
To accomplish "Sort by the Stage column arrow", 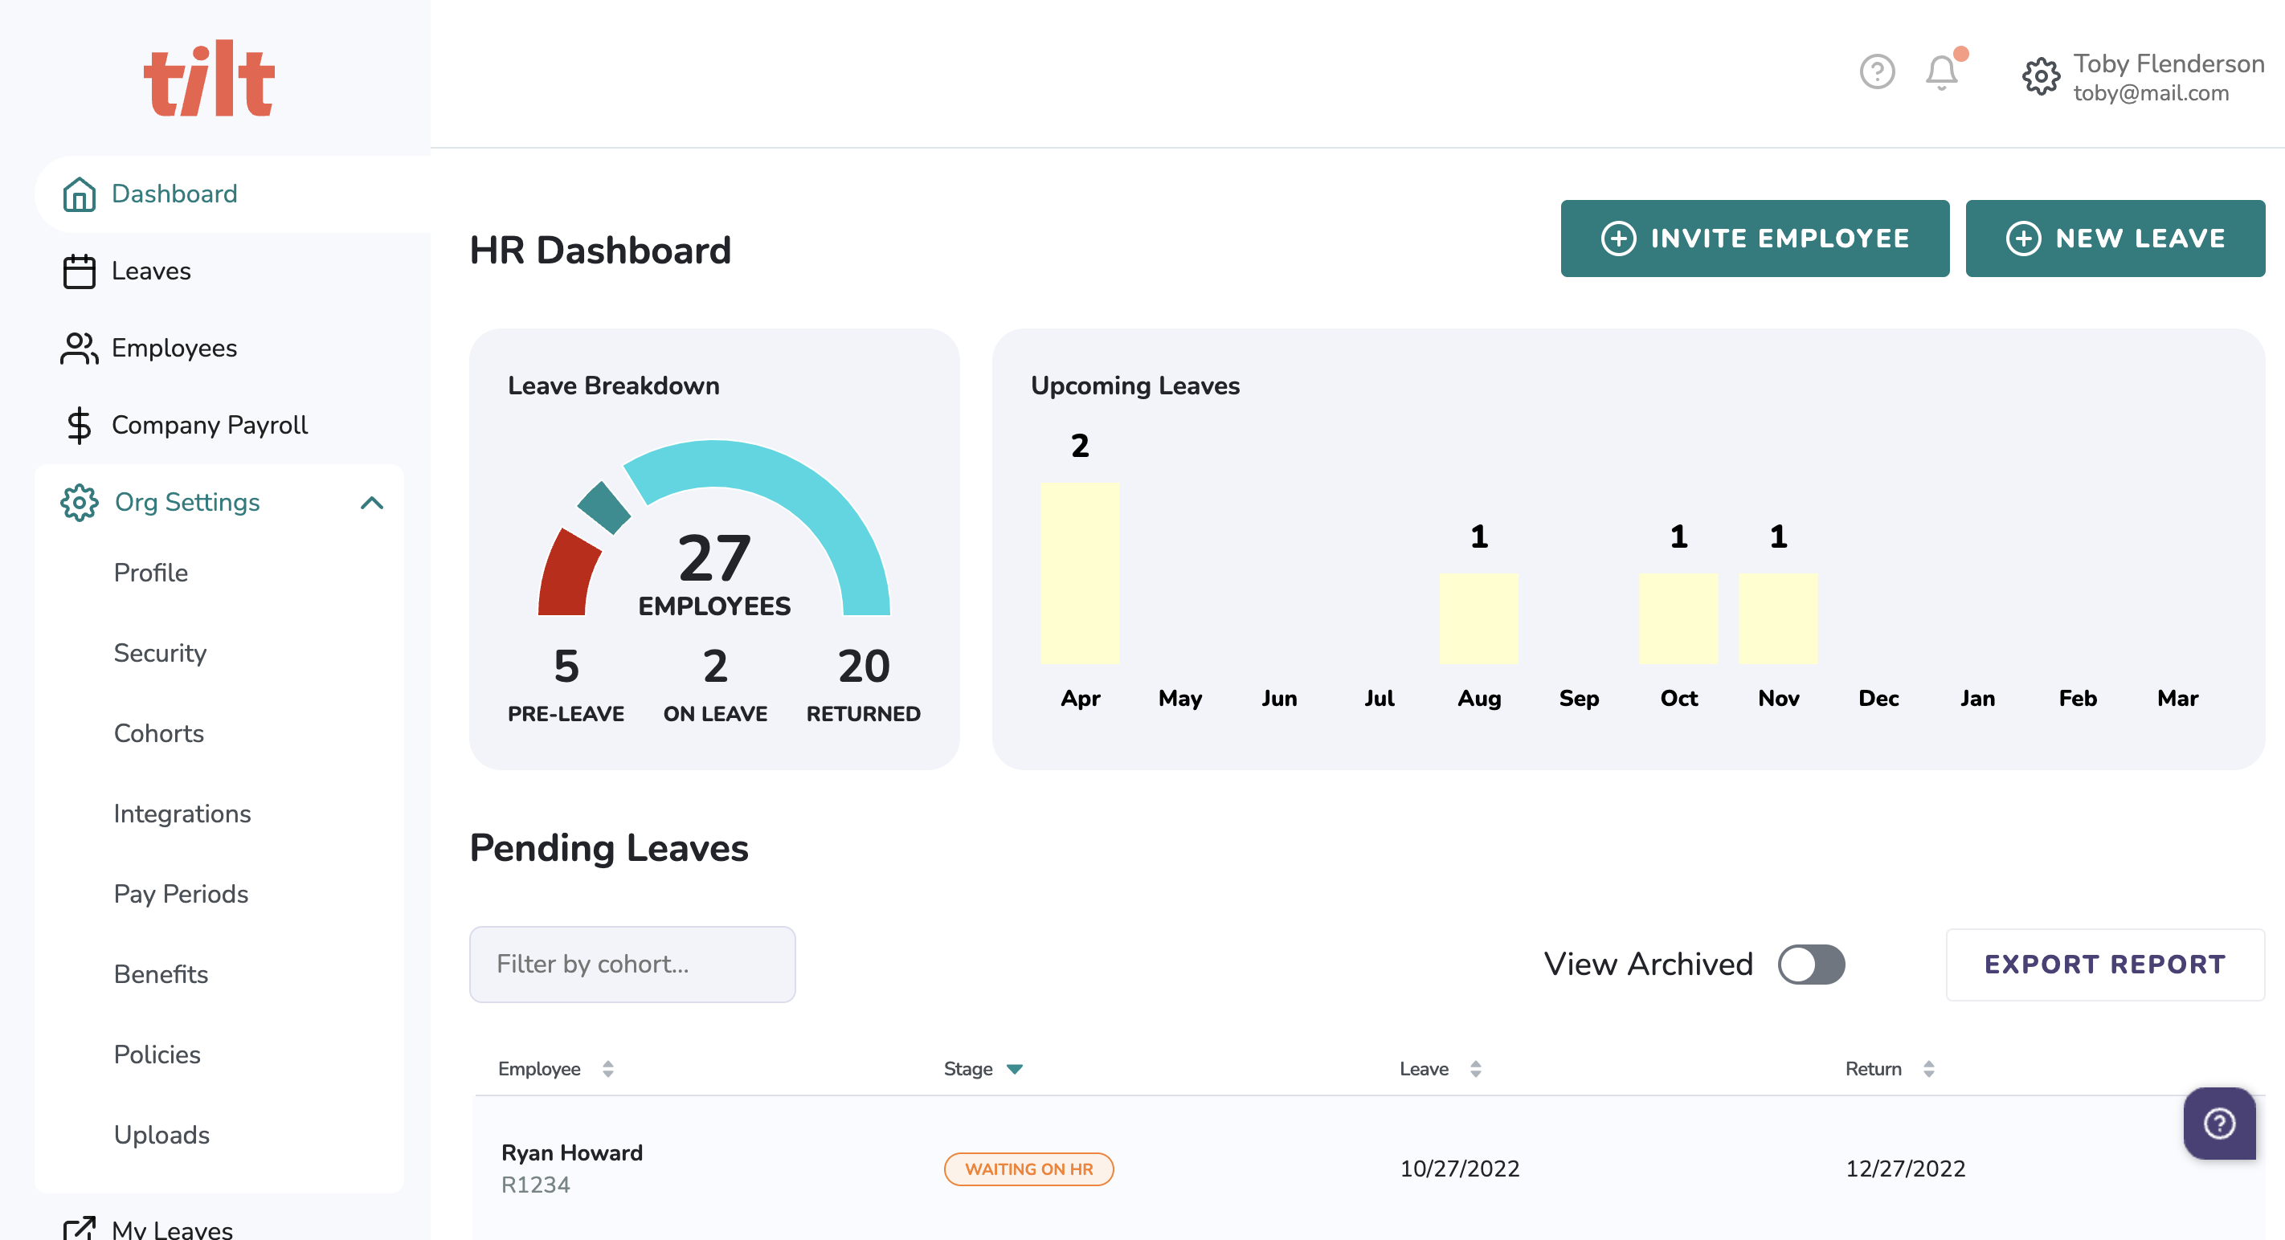I will (1015, 1069).
